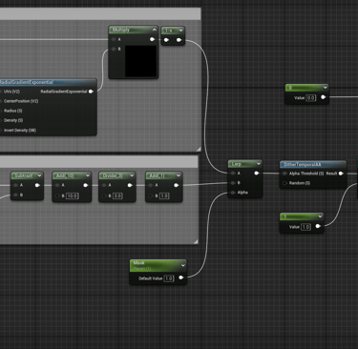Image resolution: width=358 pixels, height=349 pixels.
Task: Click the output pin of the 1.0 constant node
Action: tap(318, 227)
